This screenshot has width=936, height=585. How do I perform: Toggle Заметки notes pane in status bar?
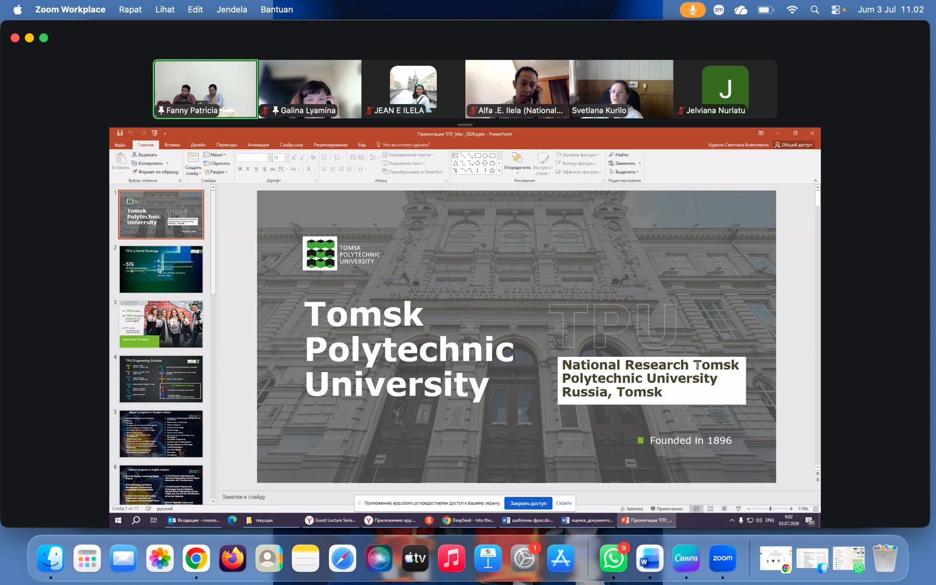631,509
